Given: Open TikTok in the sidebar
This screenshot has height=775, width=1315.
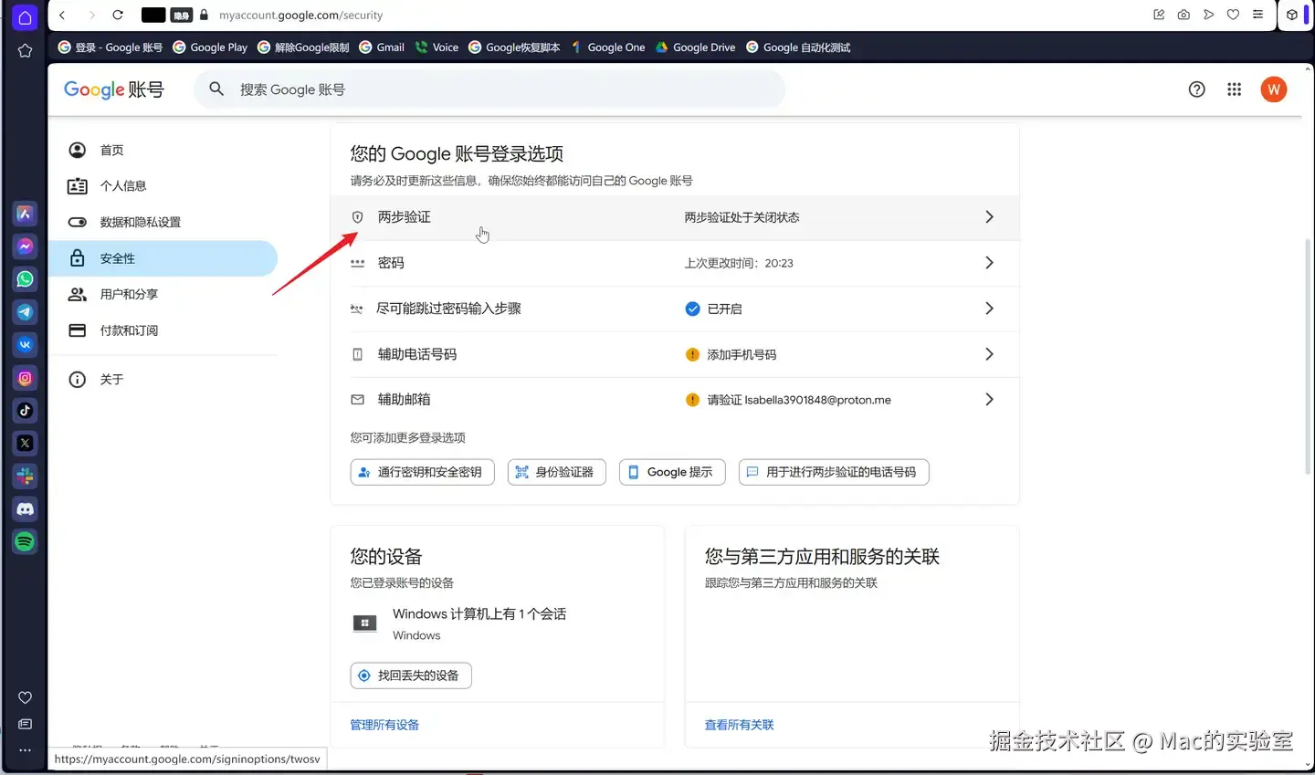Looking at the screenshot, I should click(x=25, y=411).
